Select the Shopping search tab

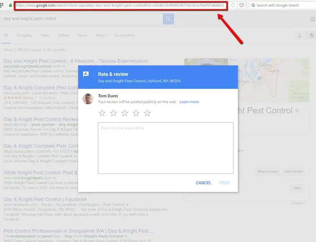pos(25,35)
